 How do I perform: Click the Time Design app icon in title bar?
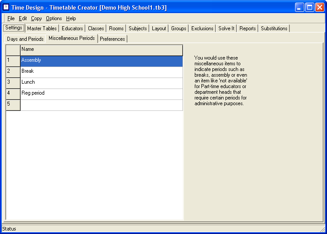click(6, 7)
